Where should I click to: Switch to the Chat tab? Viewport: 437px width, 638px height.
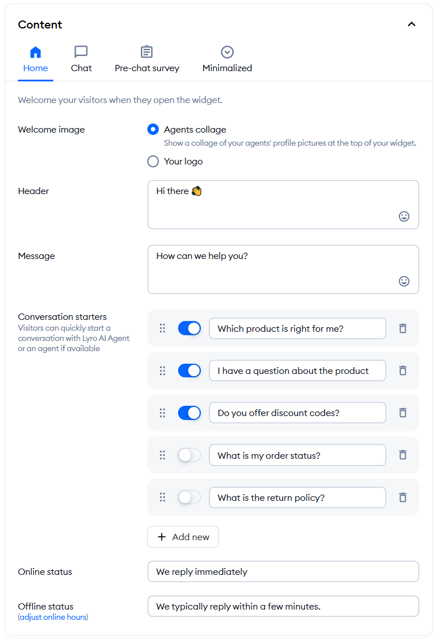click(81, 59)
